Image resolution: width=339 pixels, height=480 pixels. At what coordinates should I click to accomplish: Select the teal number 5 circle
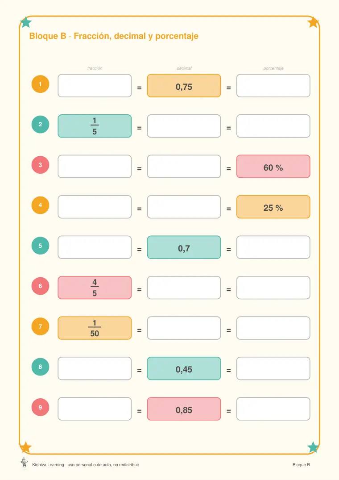pyautogui.click(x=40, y=246)
